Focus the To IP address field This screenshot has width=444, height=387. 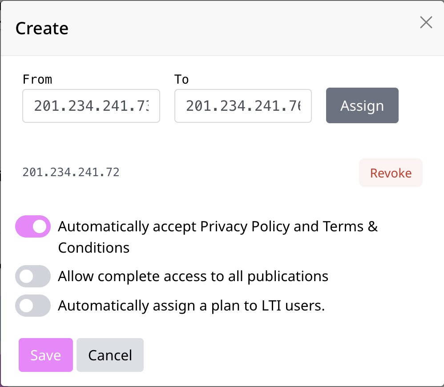243,106
